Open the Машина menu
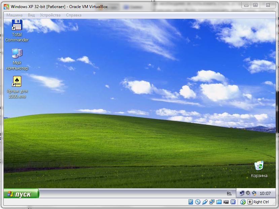The height and width of the screenshot is (209, 279). tap(14, 15)
